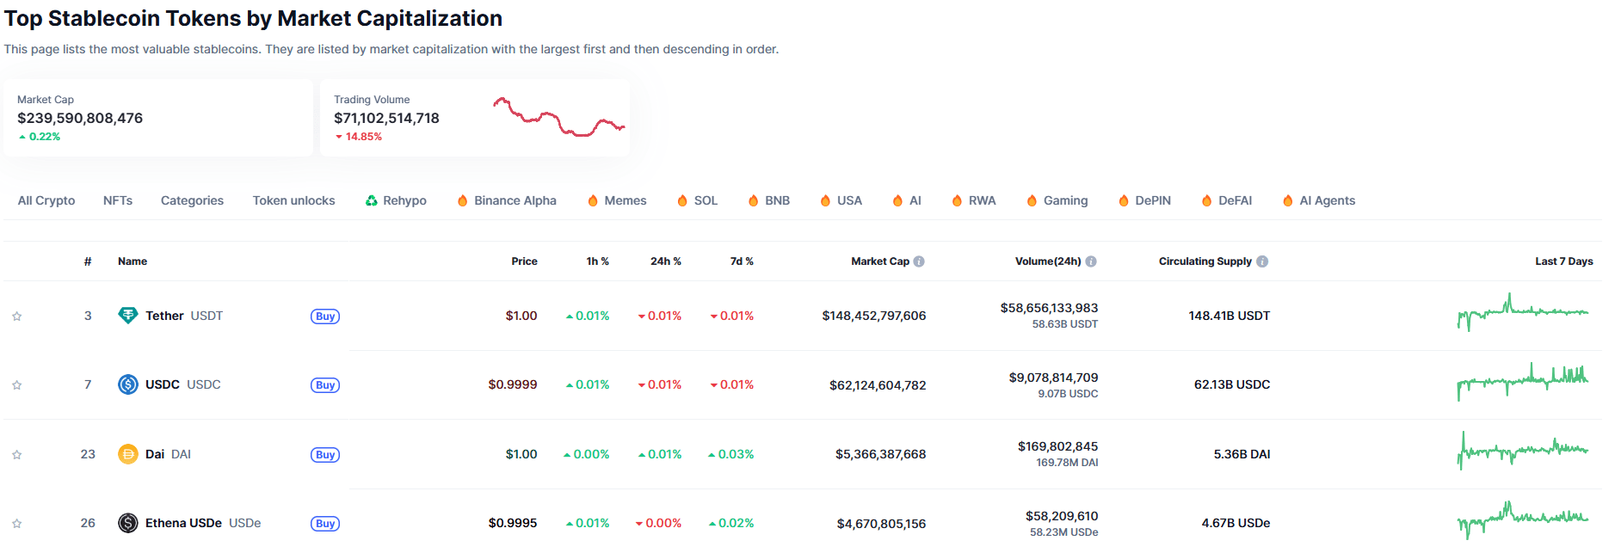This screenshot has width=1621, height=553.
Task: Switch to the NFTs tab
Action: click(x=118, y=200)
